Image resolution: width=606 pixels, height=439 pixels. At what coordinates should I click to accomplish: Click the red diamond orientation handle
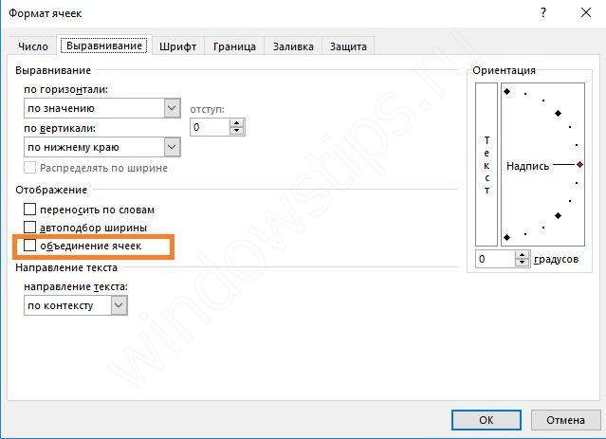point(579,165)
